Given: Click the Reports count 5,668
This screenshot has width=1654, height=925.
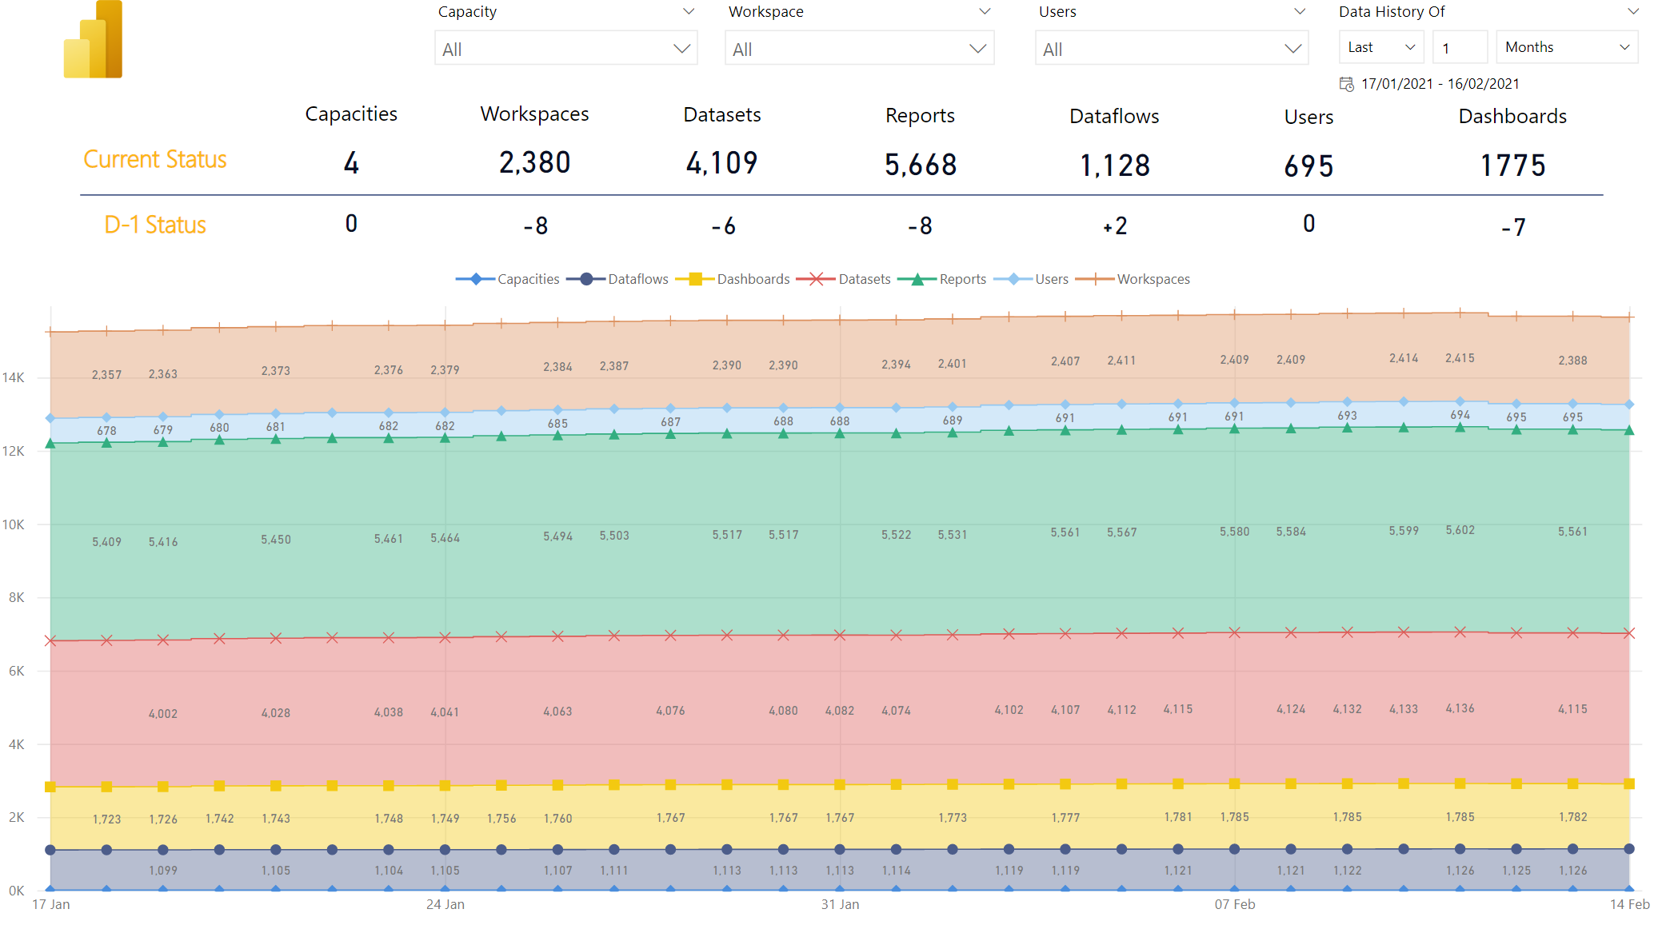Looking at the screenshot, I should point(921,165).
